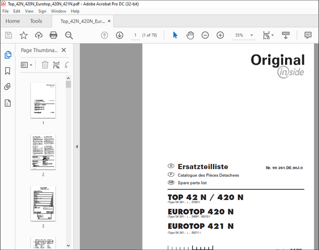The image size is (319, 250).
Task: Expand fit page dropdown arrow
Action: [273, 35]
